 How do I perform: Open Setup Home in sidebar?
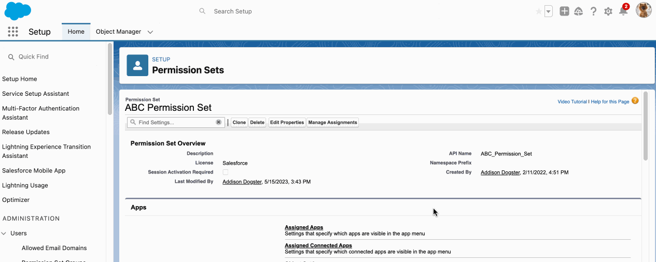point(20,79)
